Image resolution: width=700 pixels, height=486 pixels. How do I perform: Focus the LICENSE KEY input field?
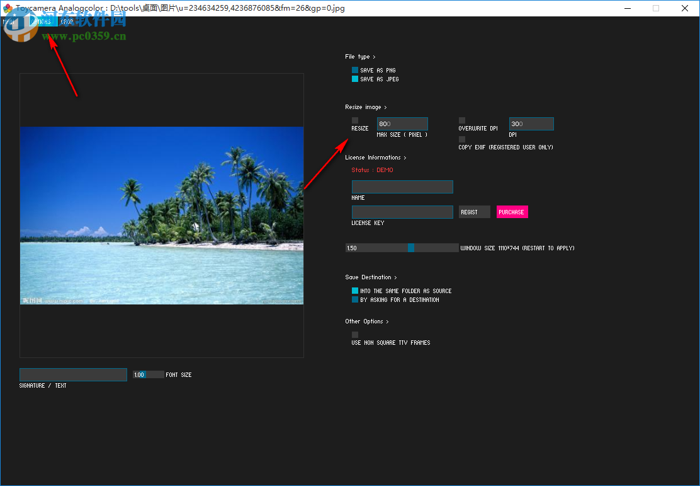[x=402, y=212]
